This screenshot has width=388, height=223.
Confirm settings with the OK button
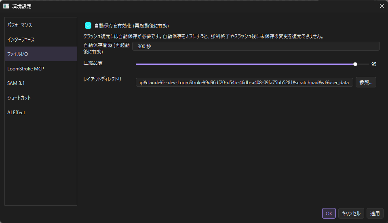click(x=329, y=213)
